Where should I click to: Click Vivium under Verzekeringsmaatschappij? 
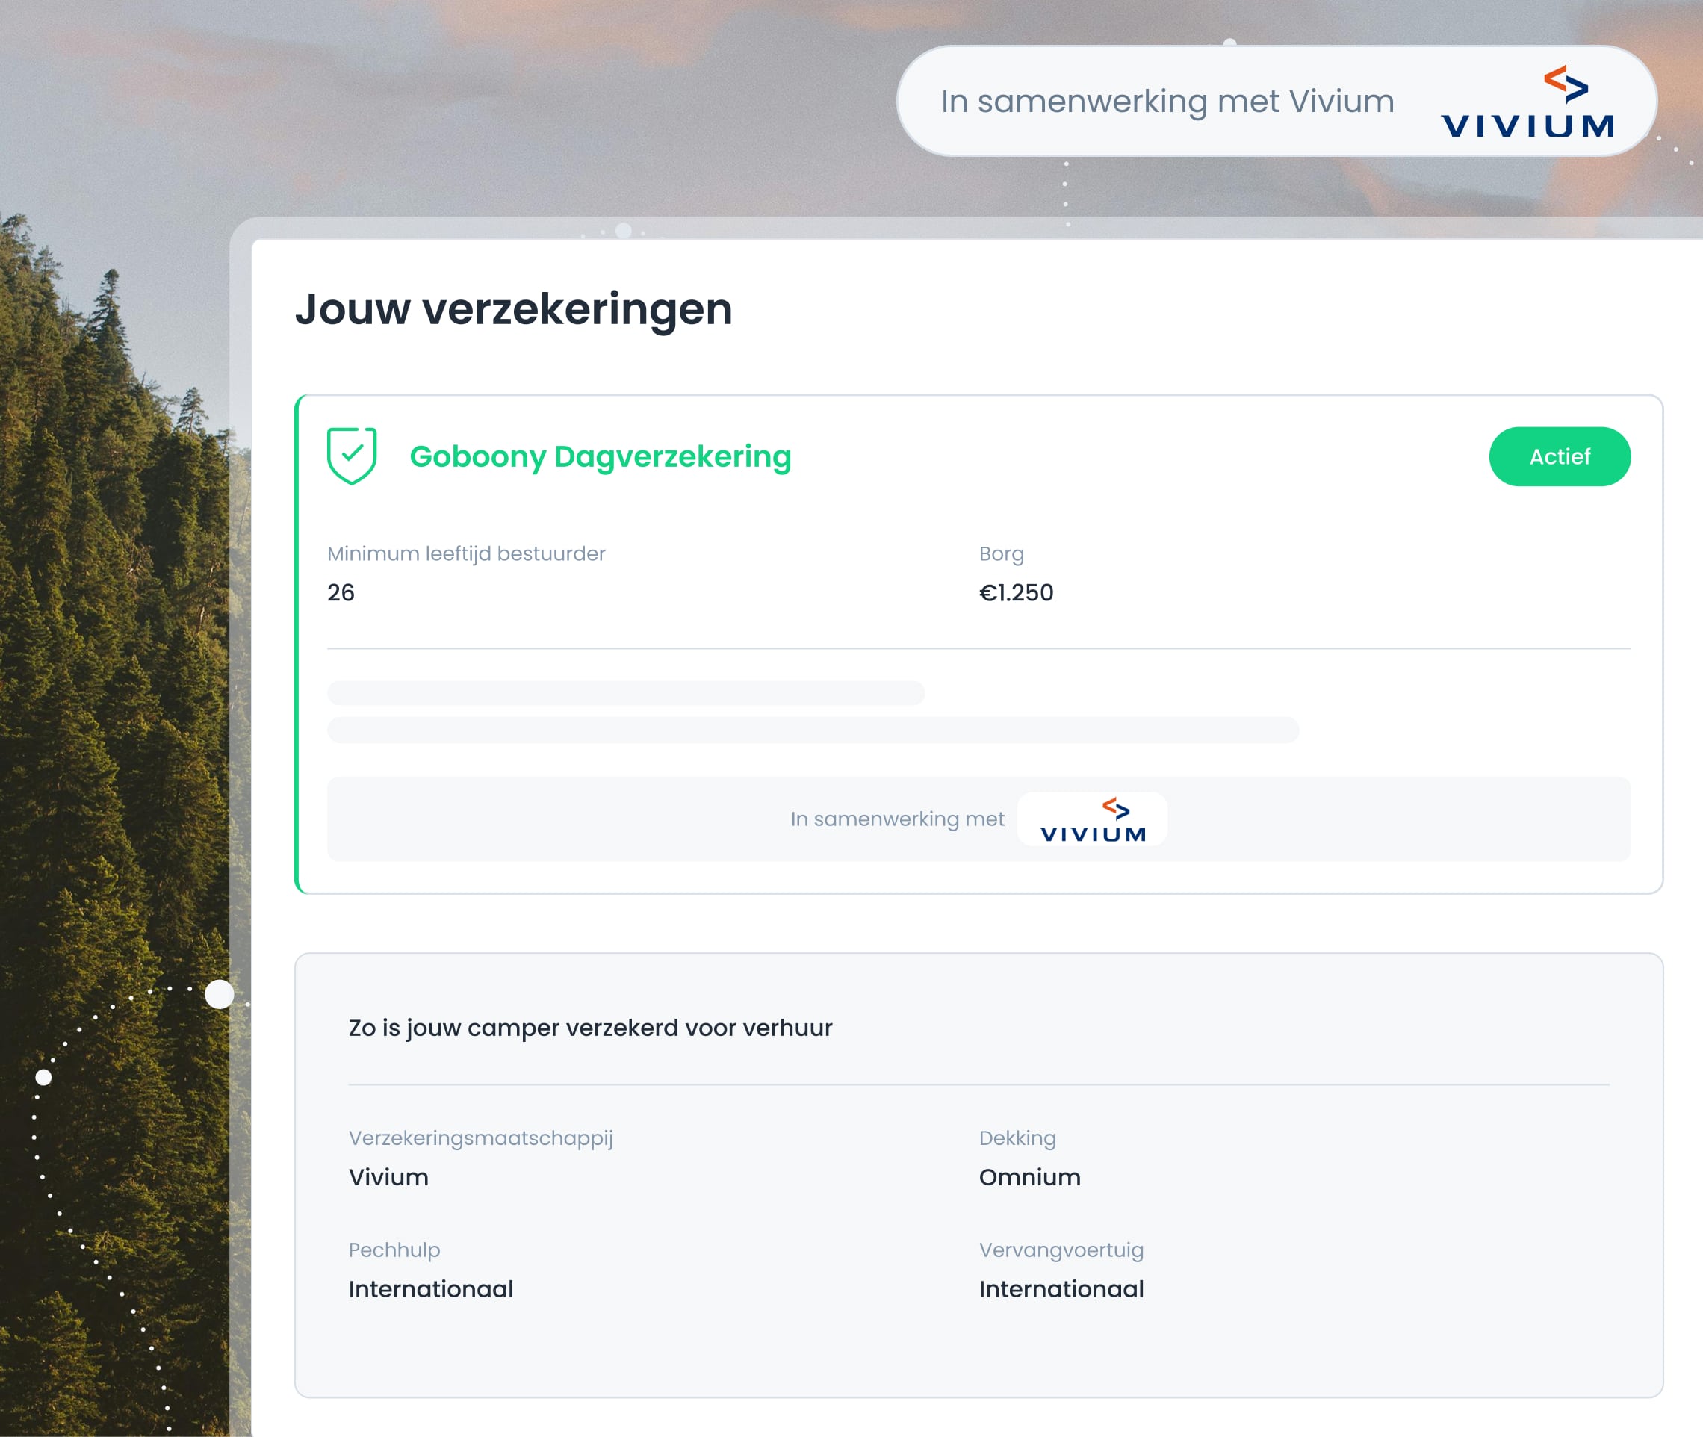[x=388, y=1177]
